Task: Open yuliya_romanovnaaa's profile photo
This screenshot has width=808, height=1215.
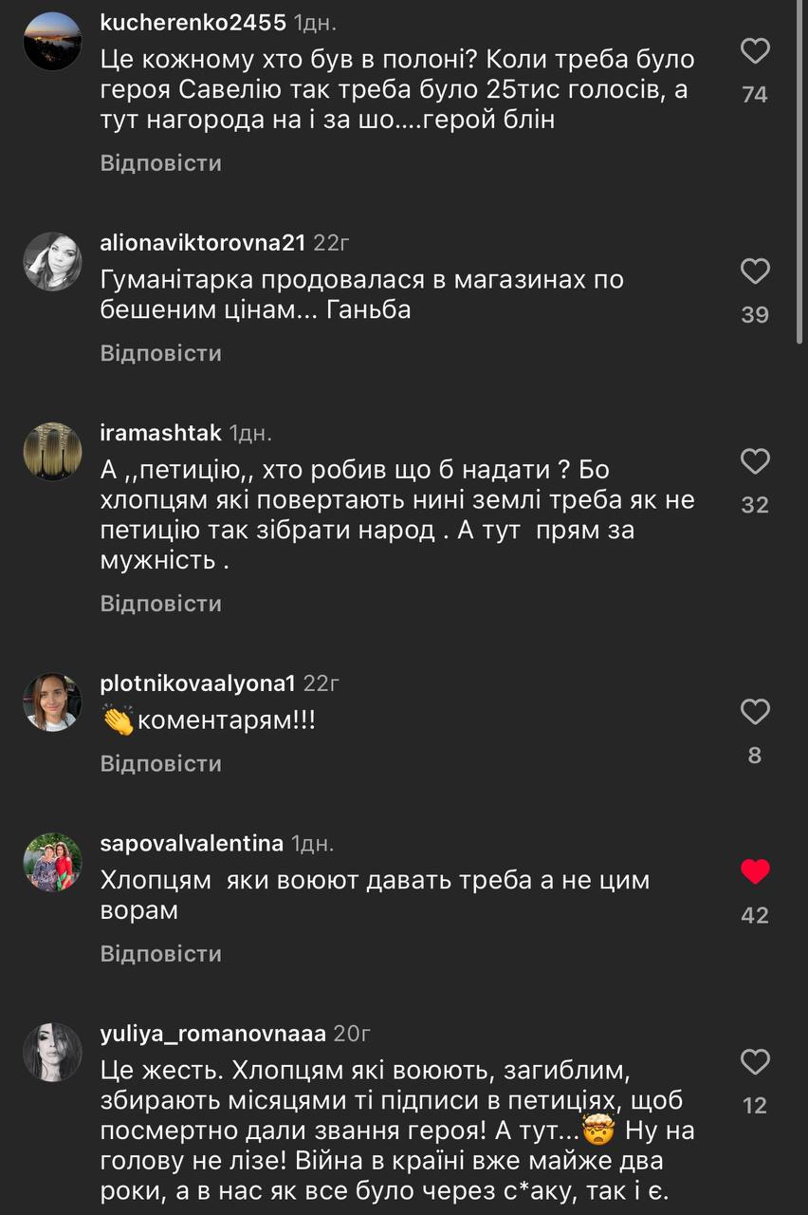Action: (x=52, y=1052)
